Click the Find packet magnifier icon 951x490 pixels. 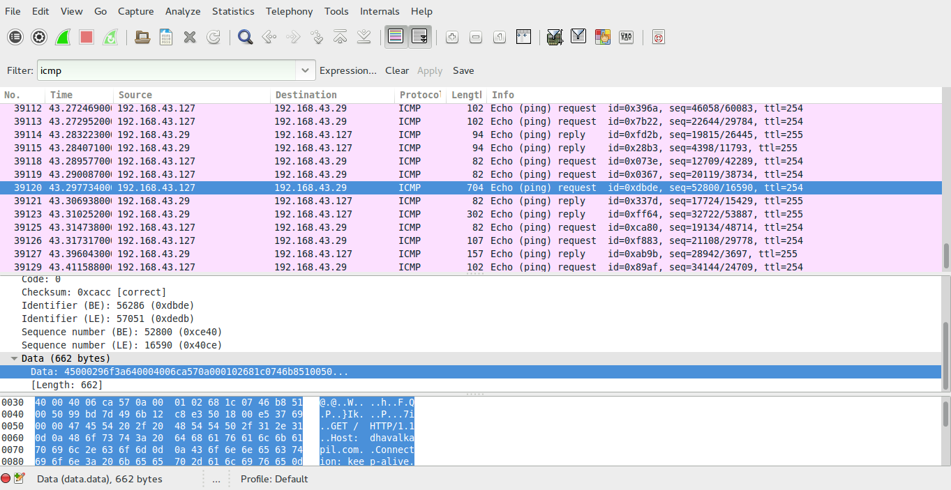click(x=245, y=37)
